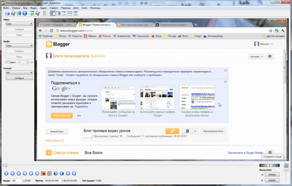Image resolution: width=292 pixels, height=186 pixels.
Task: Select the Input preview mode icon
Action: [53, 13]
